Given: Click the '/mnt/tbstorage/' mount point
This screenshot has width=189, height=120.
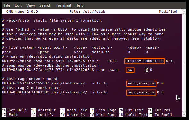Looking at the screenshot, I should click(x=68, y=83).
